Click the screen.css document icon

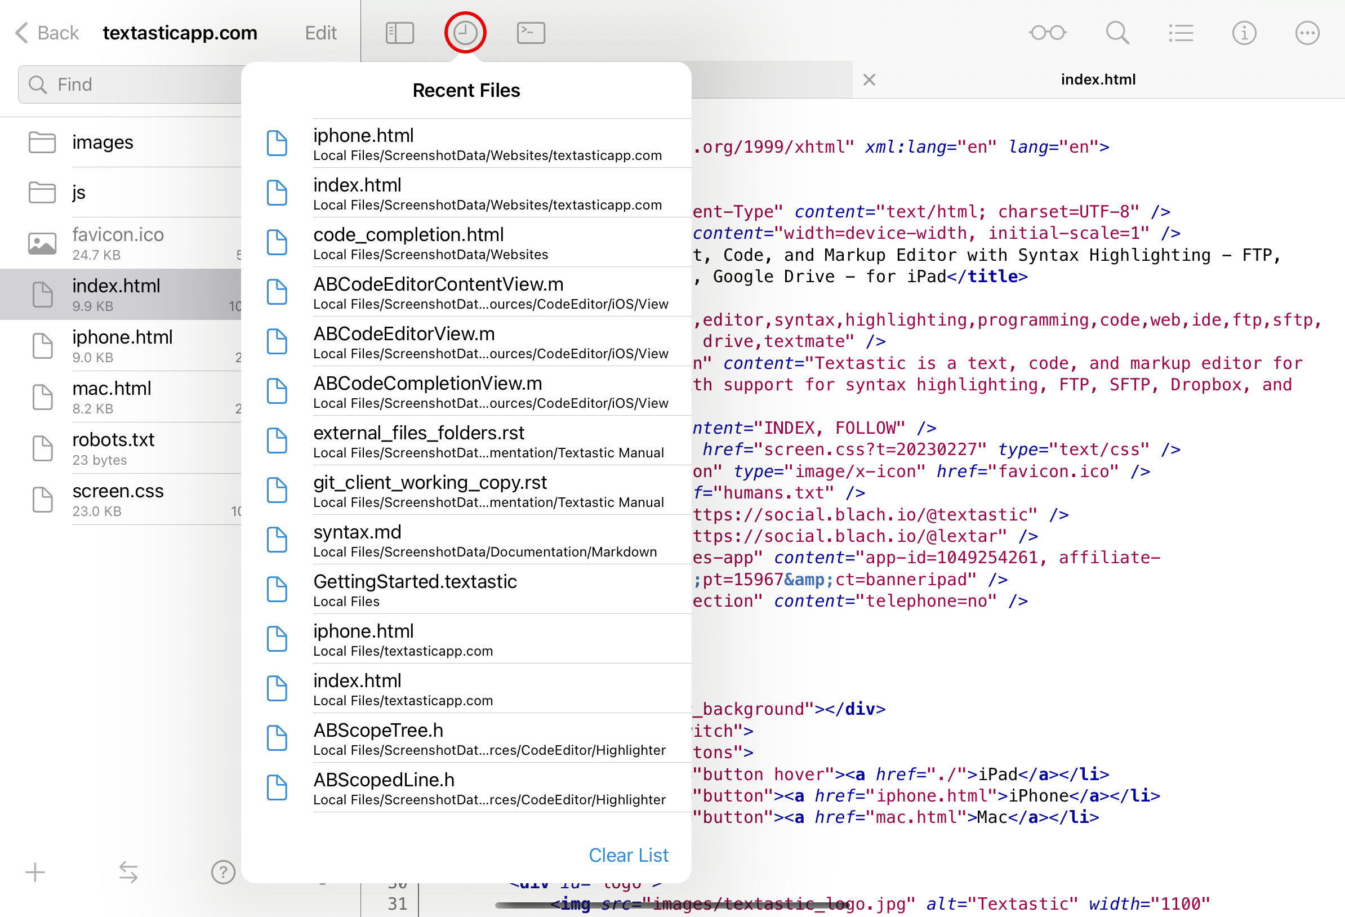pyautogui.click(x=42, y=500)
